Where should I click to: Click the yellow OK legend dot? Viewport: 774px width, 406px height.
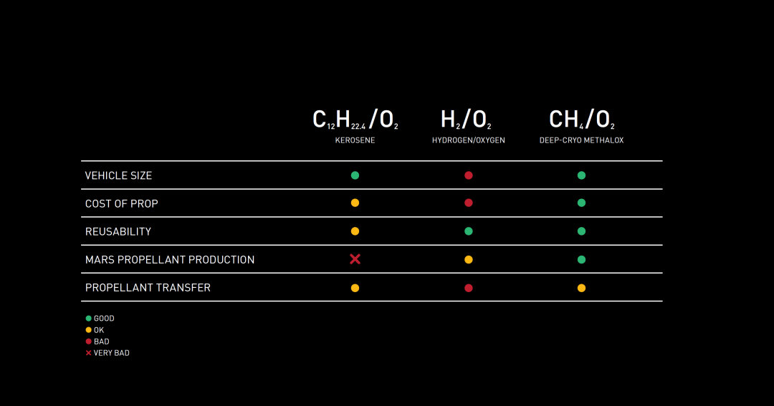(x=89, y=330)
